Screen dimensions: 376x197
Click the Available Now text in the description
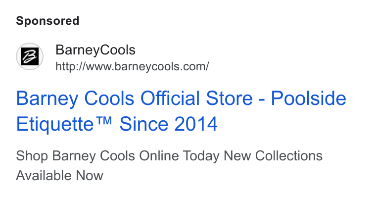coord(59,175)
